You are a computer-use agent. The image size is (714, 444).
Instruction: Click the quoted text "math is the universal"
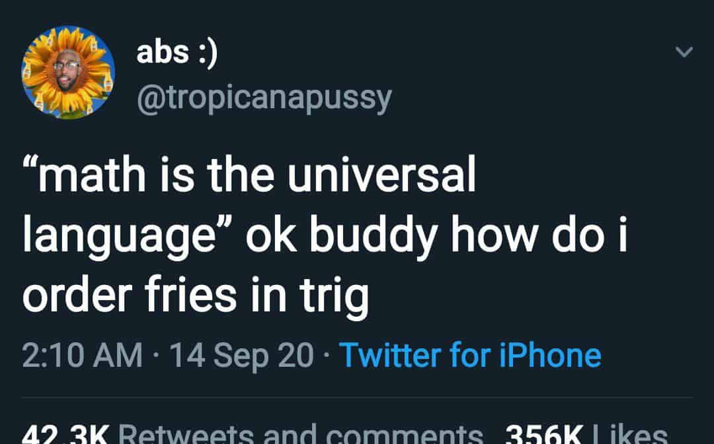[249, 178]
